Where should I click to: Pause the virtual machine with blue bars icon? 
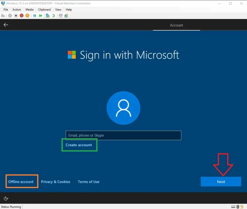click(35, 16)
